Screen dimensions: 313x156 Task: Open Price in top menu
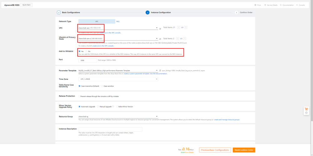coord(259,5)
